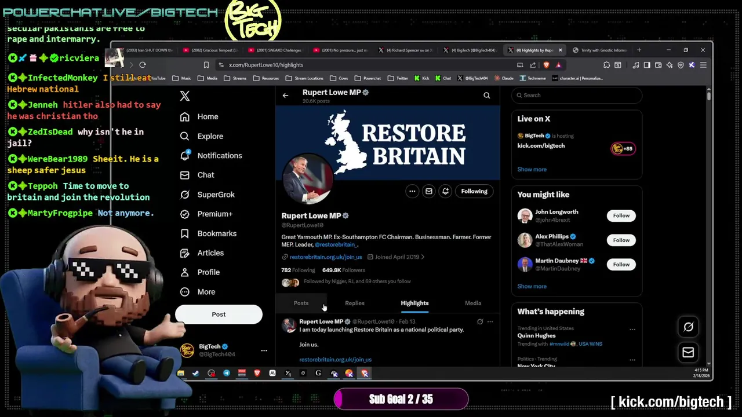Expand the Joined April 2019 chevron
Screen dimensions: 742x417
(x=423, y=257)
